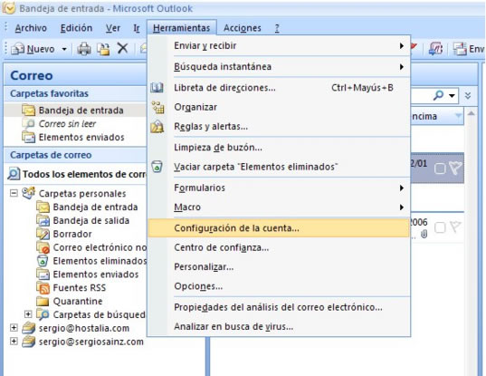Image resolution: width=486 pixels, height=376 pixels.
Task: Click the Carpetas personales icon
Action: (x=29, y=193)
